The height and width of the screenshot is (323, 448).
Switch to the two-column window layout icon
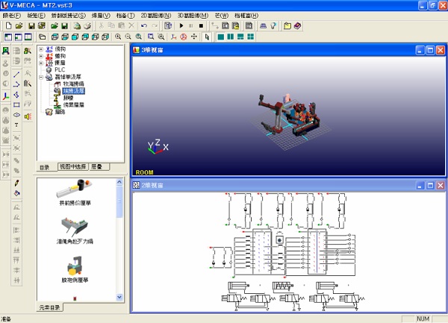[230, 37]
